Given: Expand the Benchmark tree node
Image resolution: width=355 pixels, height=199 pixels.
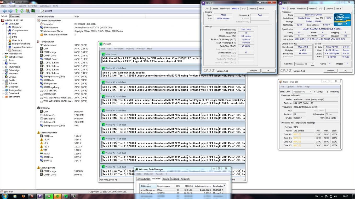Looking at the screenshot, I should pos(3,97).
